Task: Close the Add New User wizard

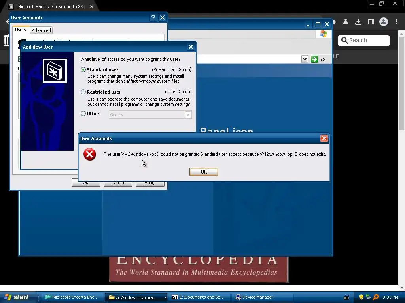Action: [x=191, y=47]
